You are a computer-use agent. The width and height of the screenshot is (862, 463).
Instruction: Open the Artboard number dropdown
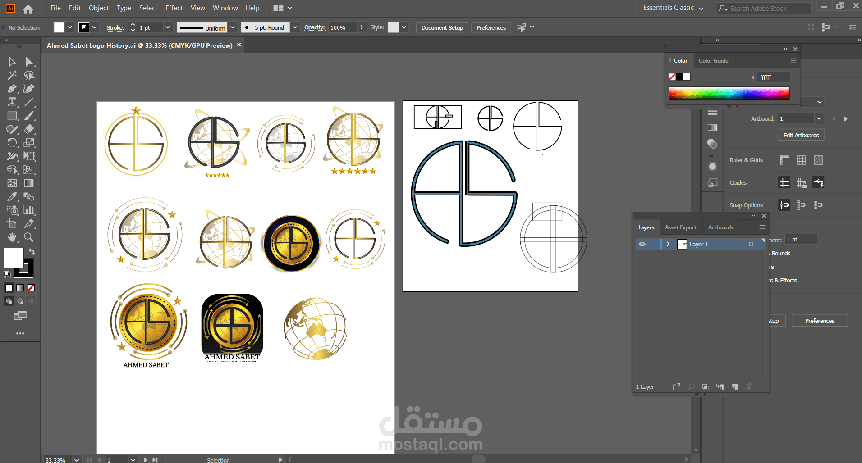coord(819,118)
